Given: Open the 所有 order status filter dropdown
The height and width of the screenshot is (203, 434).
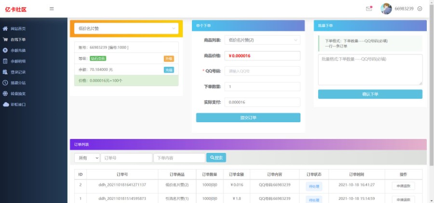Looking at the screenshot, I should click(87, 158).
